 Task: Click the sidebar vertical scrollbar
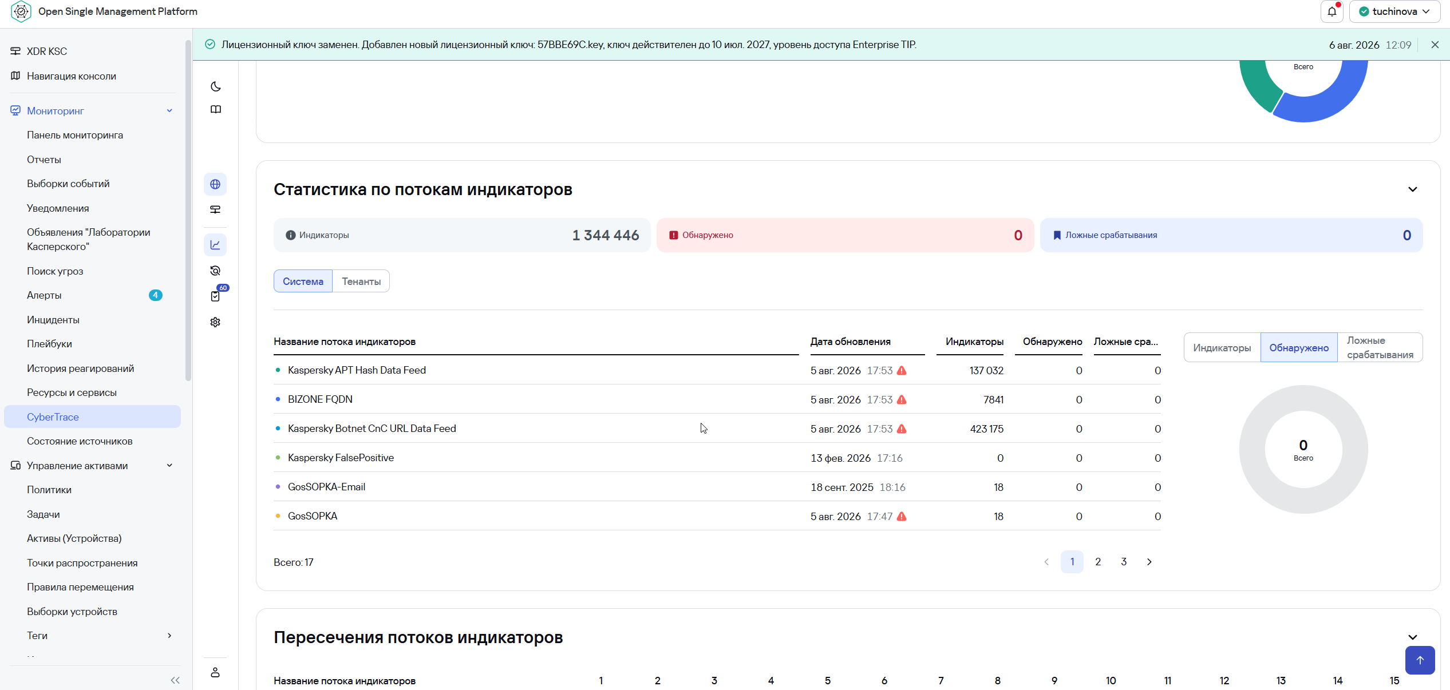click(x=188, y=211)
